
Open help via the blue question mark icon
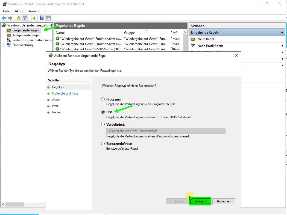[42, 18]
